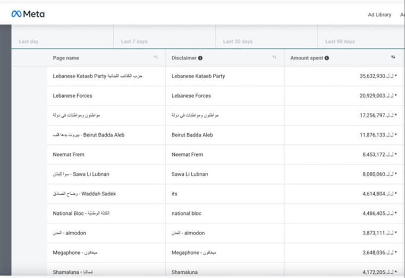
Task: Switch to Last 90 days tab
Action: tap(340, 41)
